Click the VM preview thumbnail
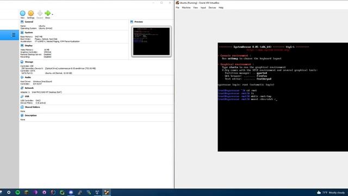Image resolution: width=348 pixels, height=196 pixels. tap(151, 41)
